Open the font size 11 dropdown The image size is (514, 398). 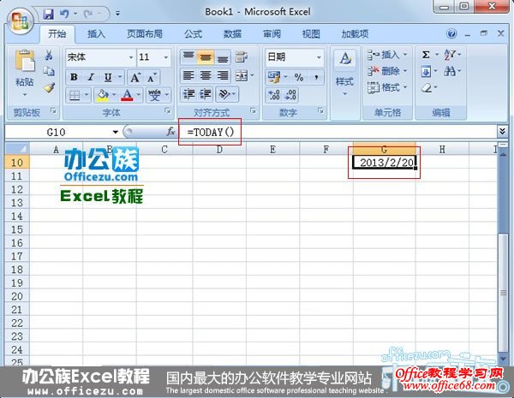tap(166, 57)
